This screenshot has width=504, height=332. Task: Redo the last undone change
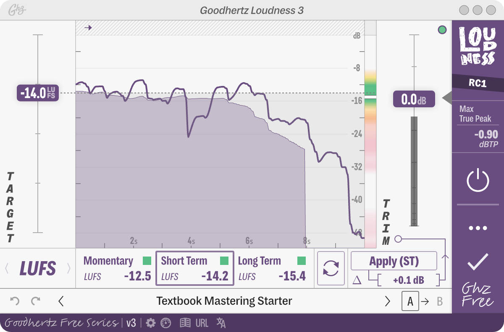[x=36, y=301]
